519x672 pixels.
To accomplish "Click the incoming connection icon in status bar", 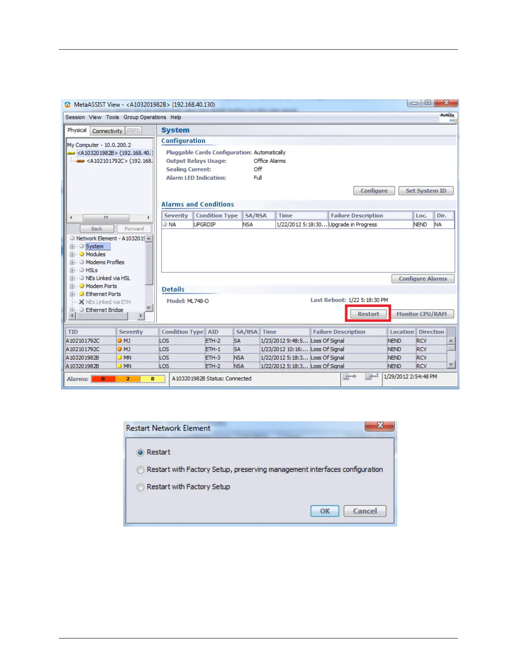I will pyautogui.click(x=372, y=376).
